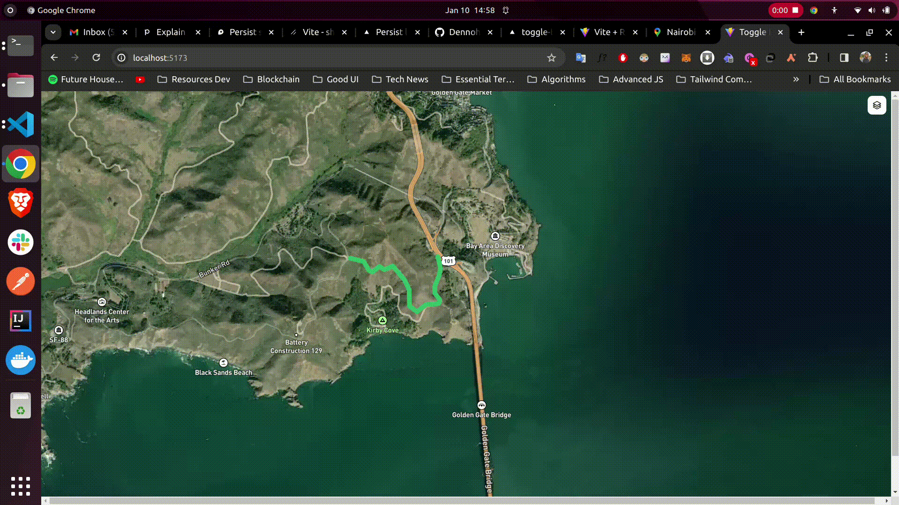
Task: Click the Docker desktop dock icon
Action: click(x=21, y=360)
